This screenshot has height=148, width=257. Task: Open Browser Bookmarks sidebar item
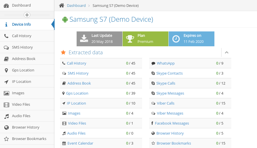[29, 139]
